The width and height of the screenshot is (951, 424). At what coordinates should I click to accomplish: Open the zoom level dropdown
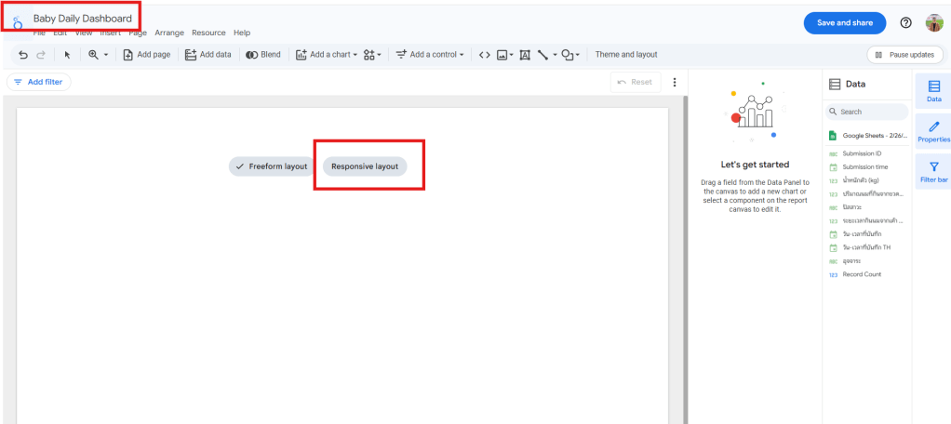coord(98,55)
